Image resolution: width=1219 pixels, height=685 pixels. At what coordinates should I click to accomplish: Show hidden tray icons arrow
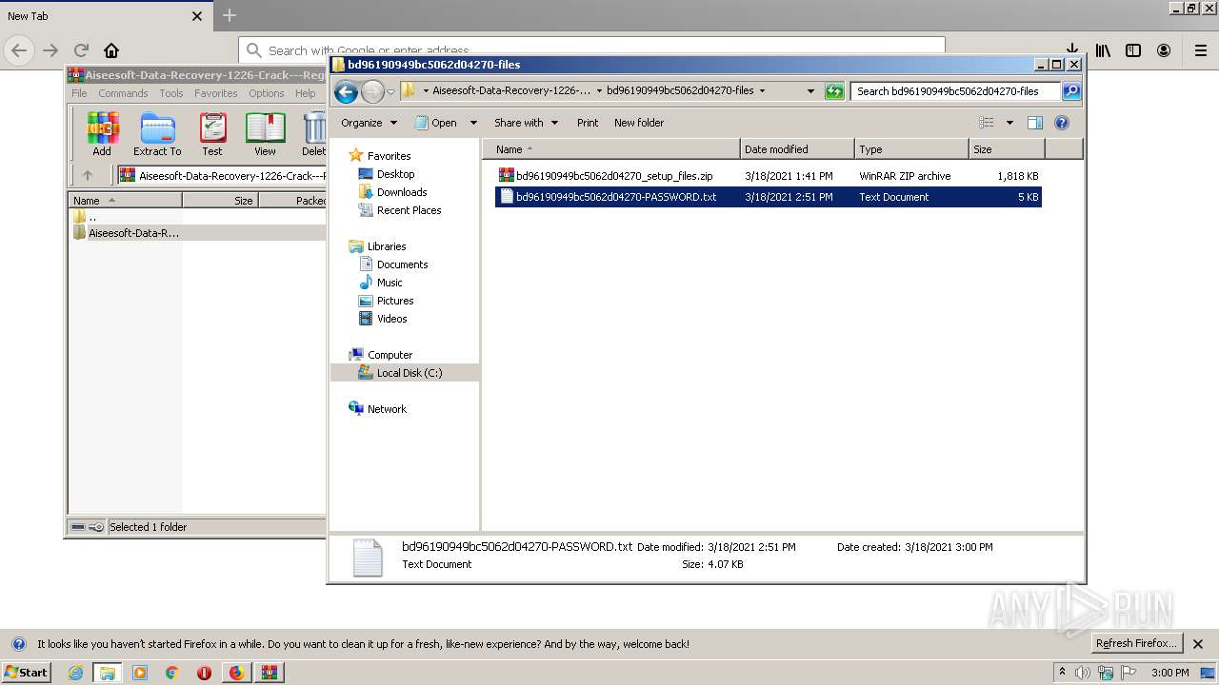pos(1062,673)
